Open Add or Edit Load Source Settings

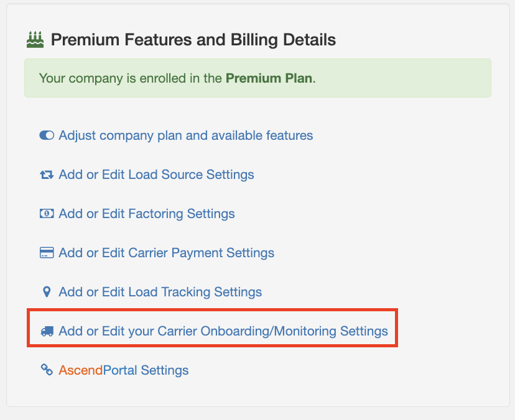point(156,175)
